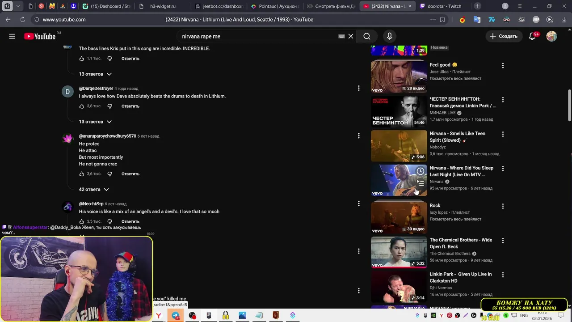Open The Chemical Brothers Wide Open video title
The height and width of the screenshot is (322, 572).
pos(461,243)
